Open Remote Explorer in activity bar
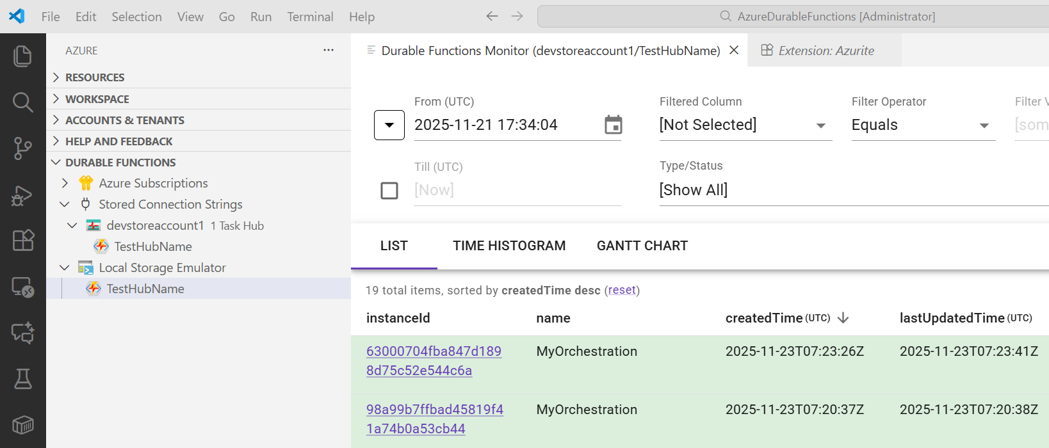This screenshot has height=448, width=1049. pos(22,287)
